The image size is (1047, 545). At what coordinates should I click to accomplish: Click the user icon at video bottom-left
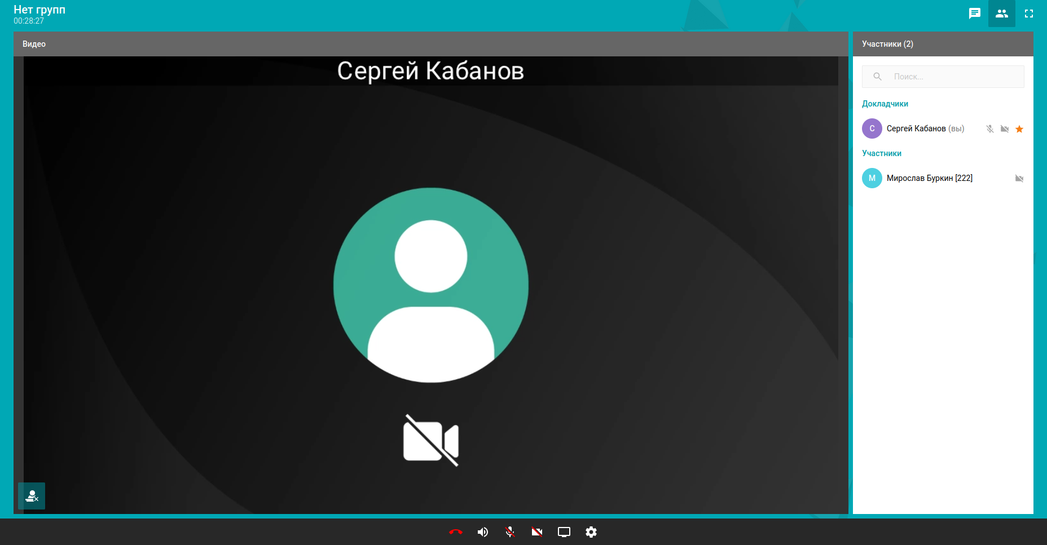point(32,496)
